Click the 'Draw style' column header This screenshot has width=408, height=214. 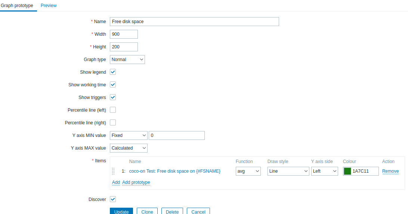pos(278,162)
